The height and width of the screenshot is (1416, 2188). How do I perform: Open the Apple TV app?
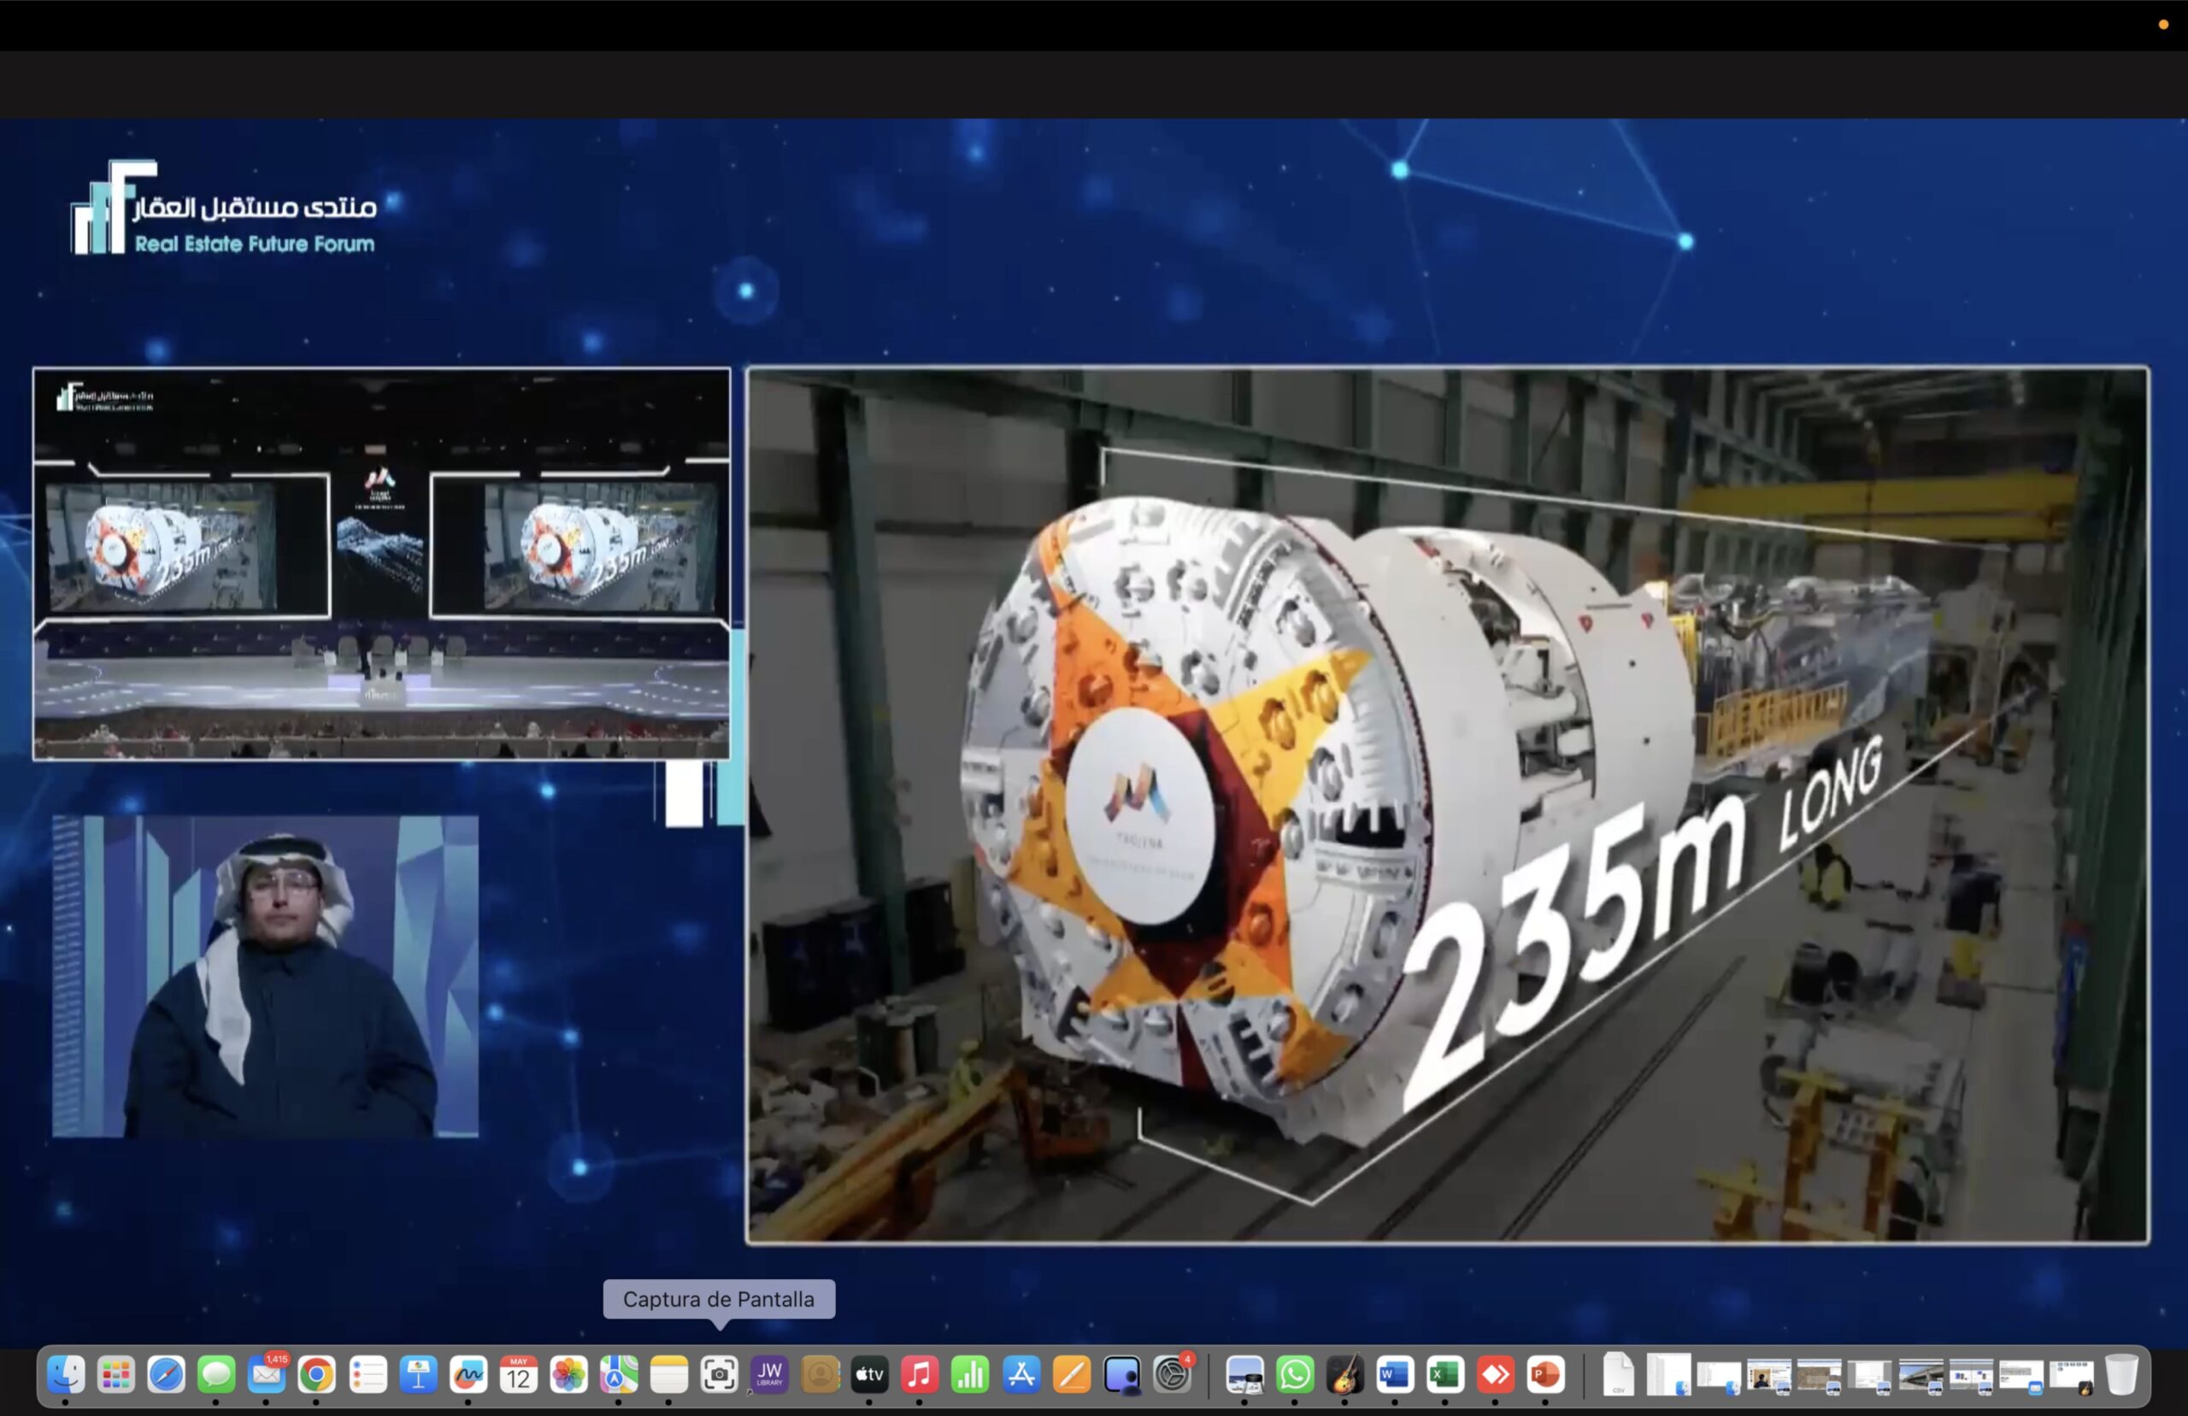click(870, 1375)
